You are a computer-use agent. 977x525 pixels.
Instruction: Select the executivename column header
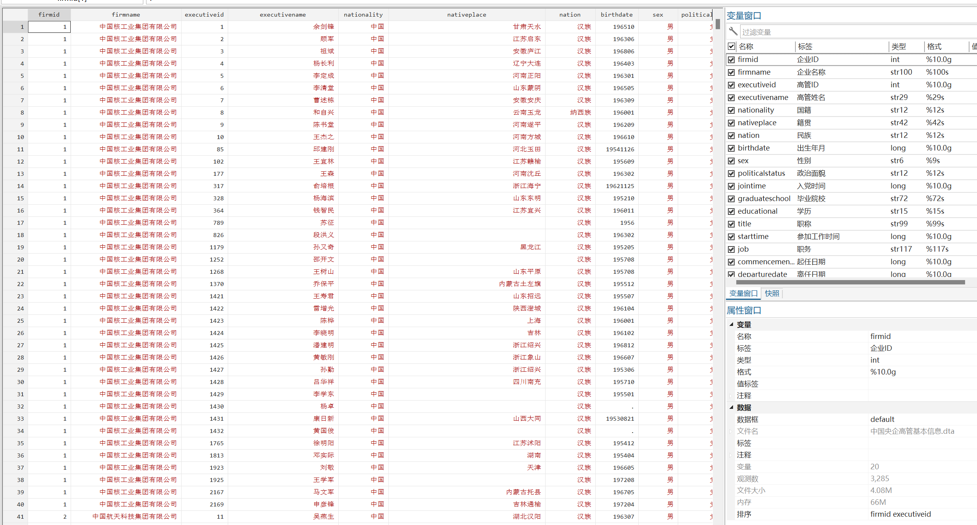pyautogui.click(x=283, y=15)
